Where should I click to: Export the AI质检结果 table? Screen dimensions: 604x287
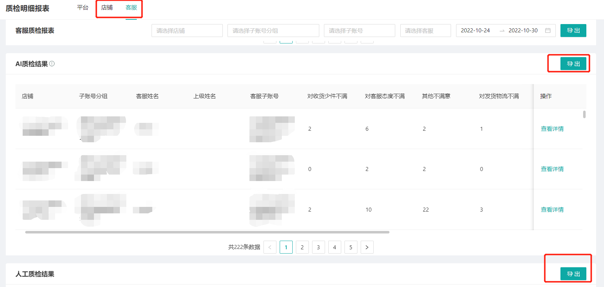coord(573,64)
